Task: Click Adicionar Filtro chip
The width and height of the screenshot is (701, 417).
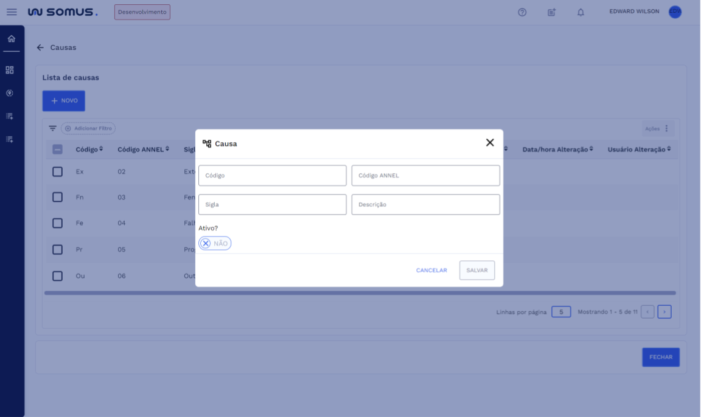Action: [x=88, y=128]
